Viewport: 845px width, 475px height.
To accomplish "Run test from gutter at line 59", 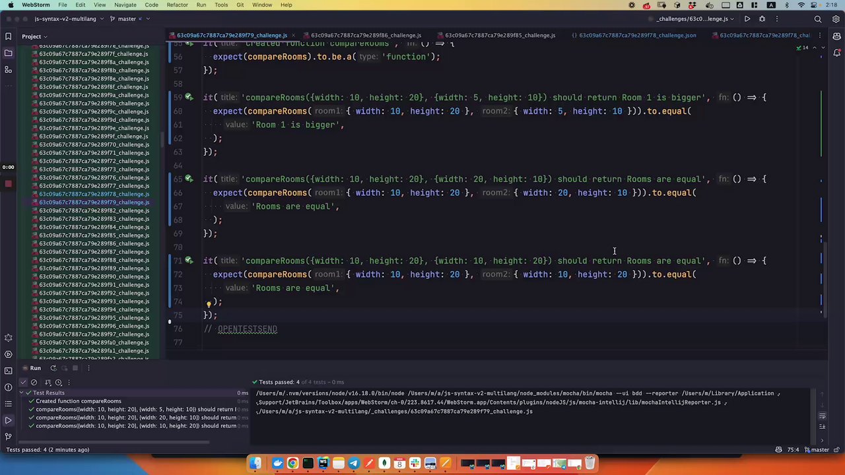I will [x=189, y=97].
